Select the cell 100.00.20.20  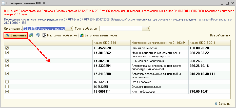point(209,48)
